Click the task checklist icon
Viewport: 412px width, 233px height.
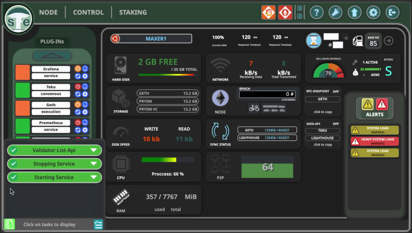[x=98, y=224]
